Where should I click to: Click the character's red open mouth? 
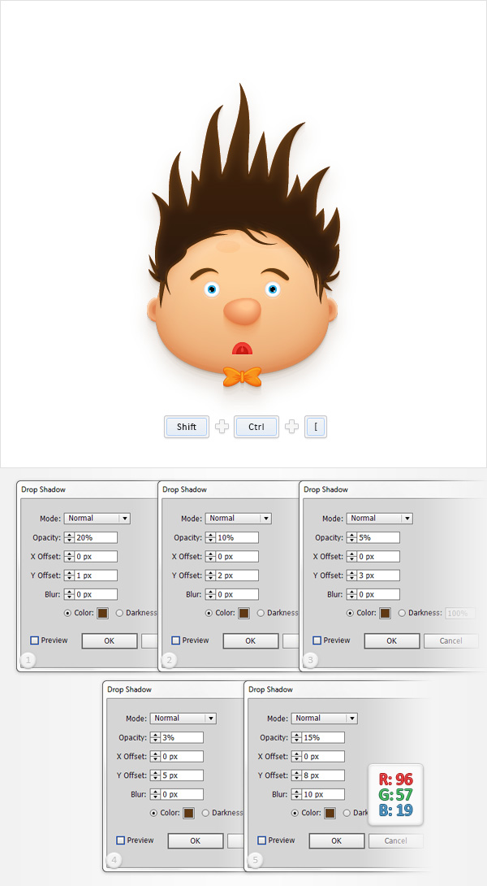click(242, 349)
